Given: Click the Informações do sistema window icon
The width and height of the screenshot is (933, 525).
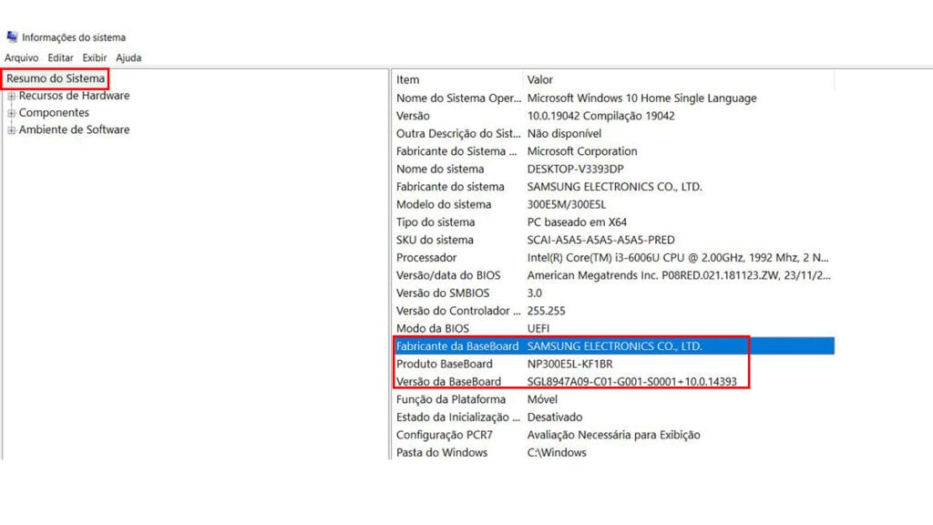Looking at the screenshot, I should [12, 36].
